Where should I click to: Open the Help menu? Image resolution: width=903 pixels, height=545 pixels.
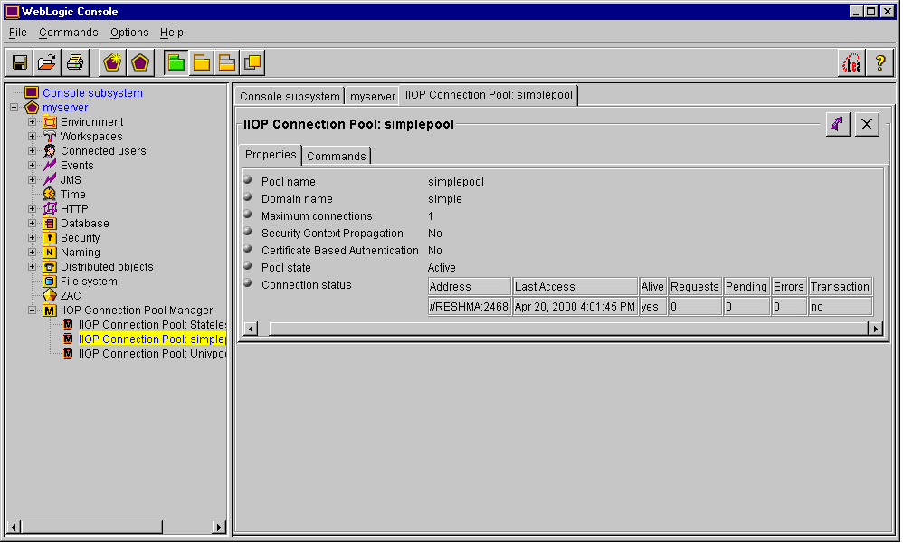(172, 33)
